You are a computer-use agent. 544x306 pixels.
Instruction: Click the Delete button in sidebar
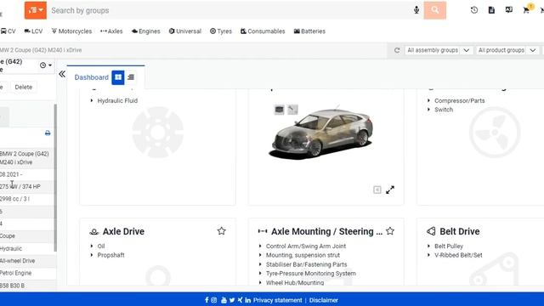click(24, 87)
